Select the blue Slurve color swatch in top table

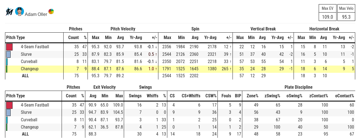click(8, 54)
